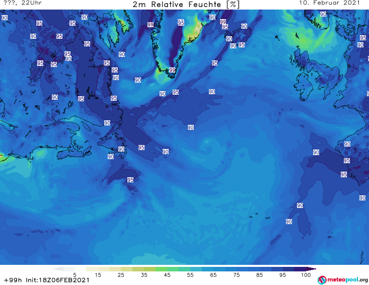
Task: Click the bright green segment of the color scale
Action: [x=161, y=269]
